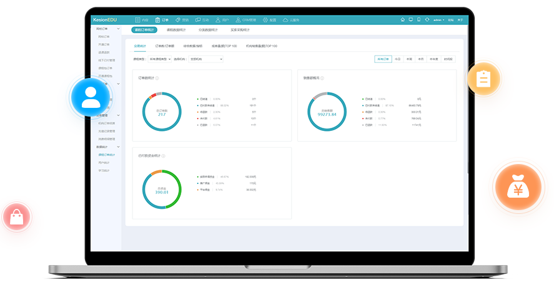Open the 选择机构 dropdown
This screenshot has width=554, height=285.
205,59
